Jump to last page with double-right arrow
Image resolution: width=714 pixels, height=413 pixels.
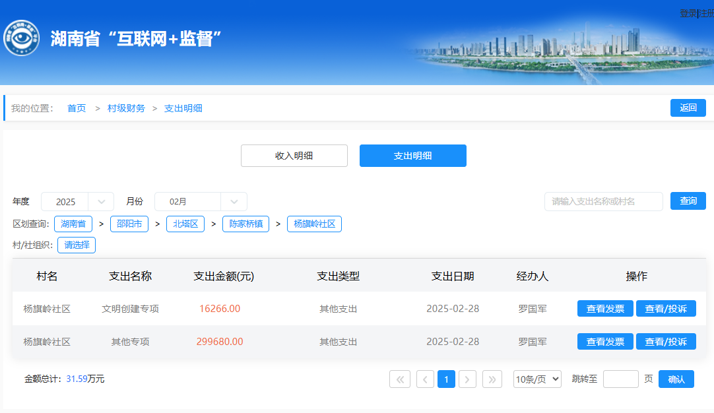(x=492, y=379)
